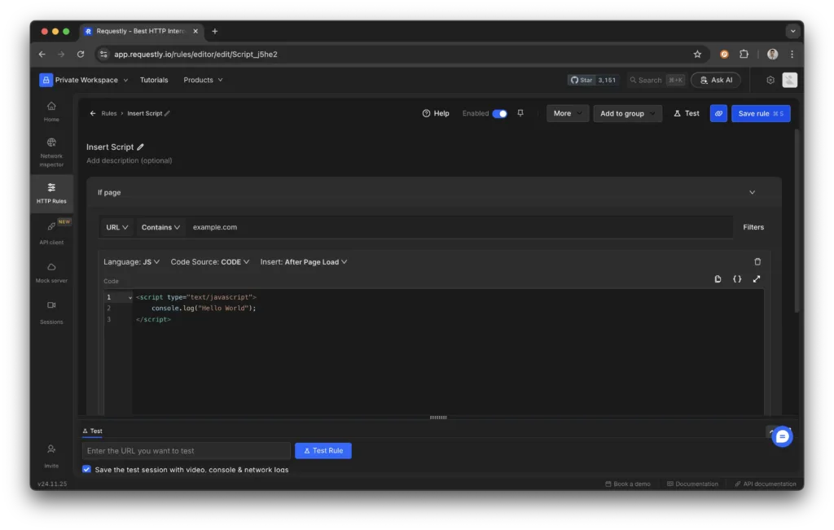Image resolution: width=834 pixels, height=530 pixels.
Task: Open the URL condition dropdown
Action: [117, 227]
